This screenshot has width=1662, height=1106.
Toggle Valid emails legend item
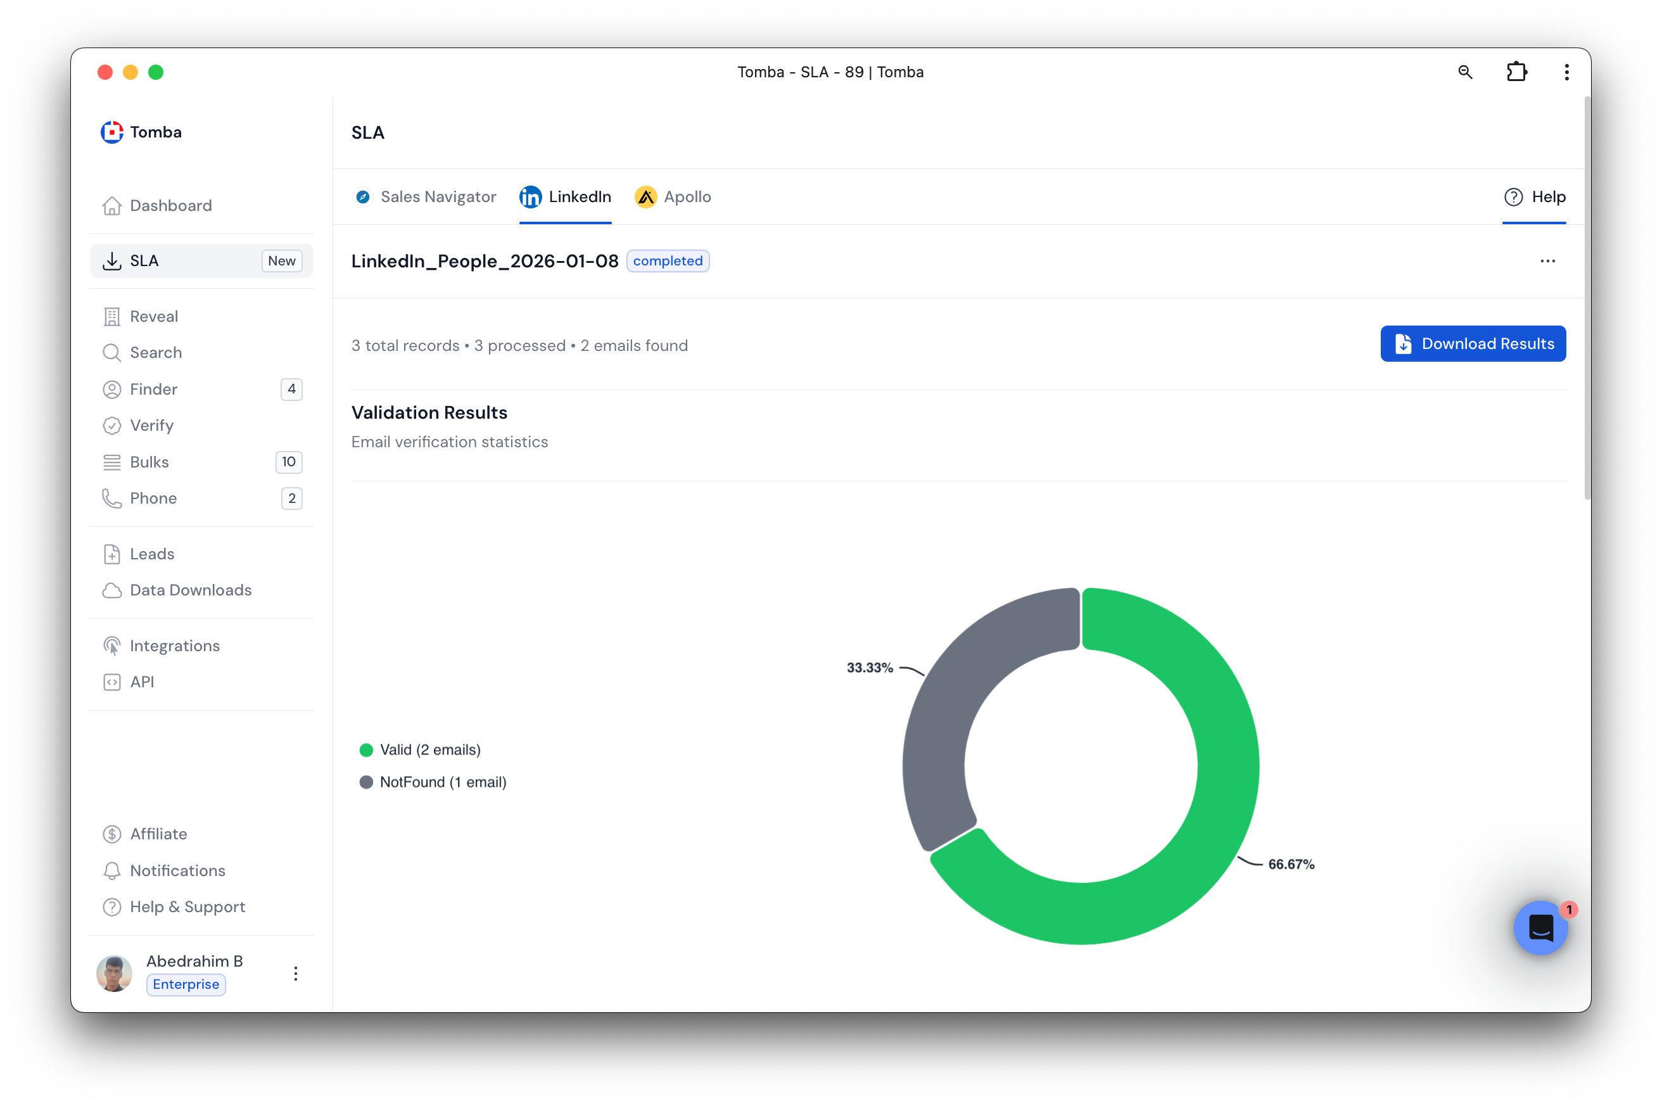(421, 750)
